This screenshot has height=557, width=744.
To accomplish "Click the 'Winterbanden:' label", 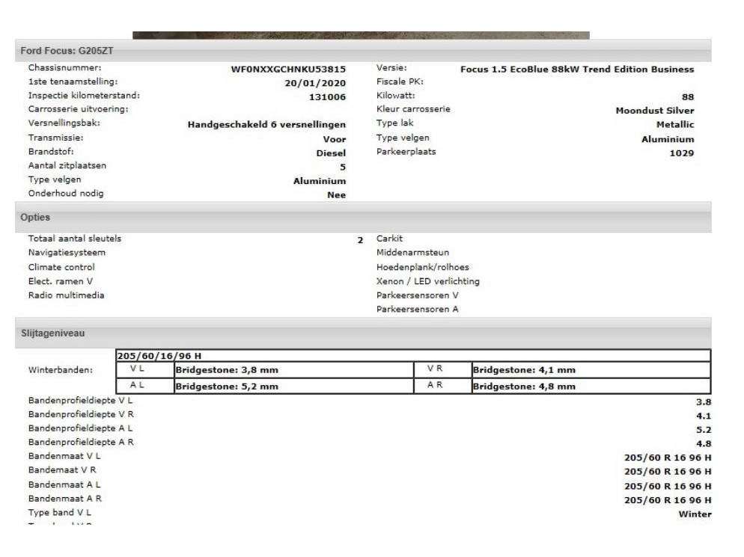I will point(61,370).
